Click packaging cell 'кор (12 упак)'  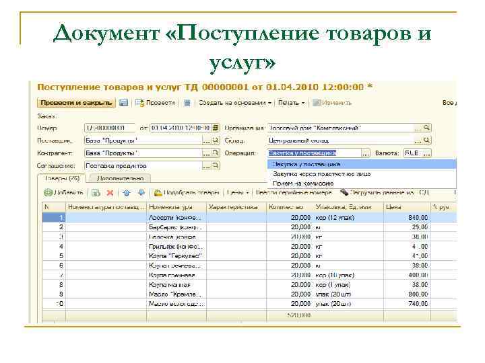pos(348,218)
